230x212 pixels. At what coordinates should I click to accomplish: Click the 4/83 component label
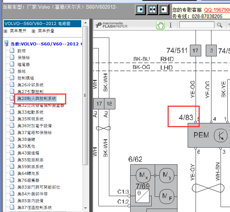pyautogui.click(x=186, y=117)
